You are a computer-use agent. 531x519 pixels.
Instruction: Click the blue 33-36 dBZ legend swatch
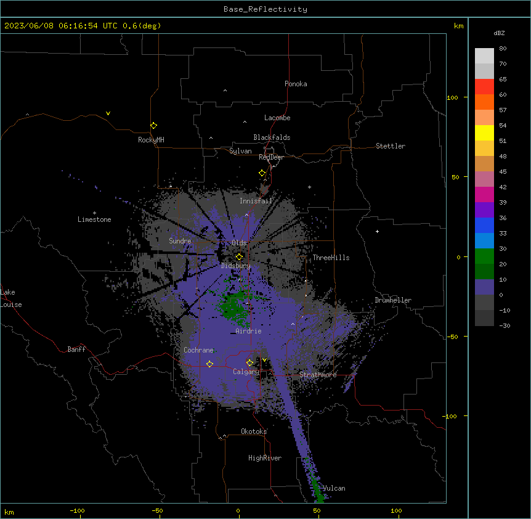point(484,225)
